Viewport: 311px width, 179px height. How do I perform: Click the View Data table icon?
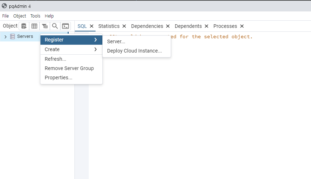click(x=34, y=26)
